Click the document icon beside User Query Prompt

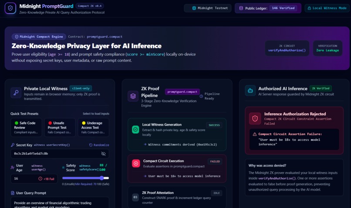pos(13,193)
